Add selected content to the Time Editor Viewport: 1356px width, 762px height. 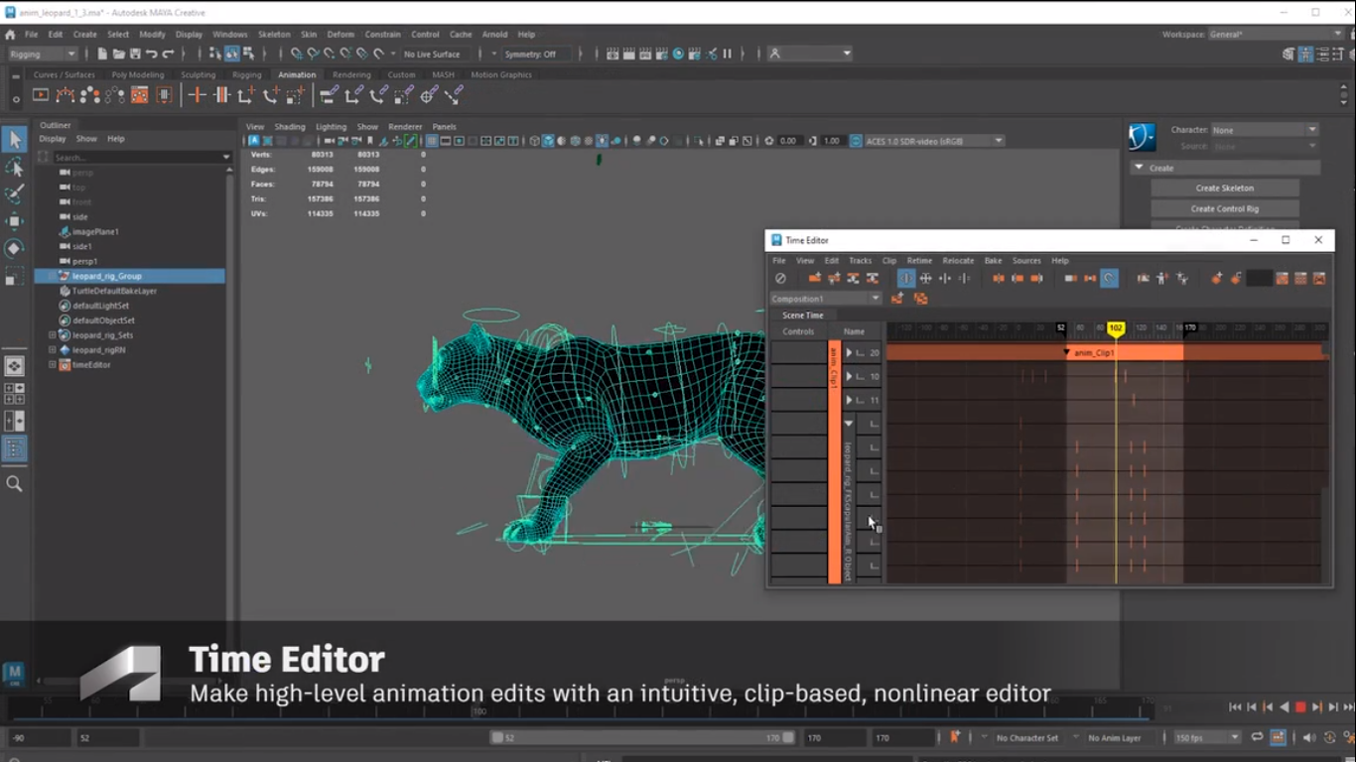[x=815, y=279]
